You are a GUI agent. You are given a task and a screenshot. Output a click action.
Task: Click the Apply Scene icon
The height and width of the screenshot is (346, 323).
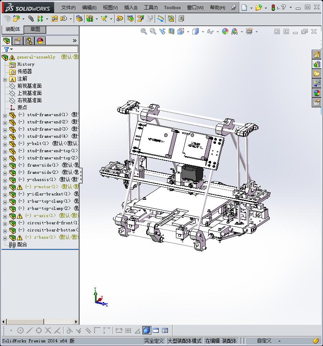tap(234, 31)
